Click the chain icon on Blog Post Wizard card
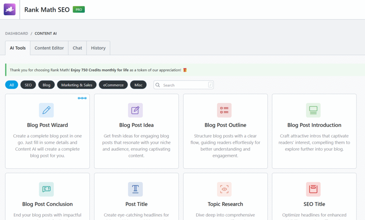365x220 pixels. point(82,98)
